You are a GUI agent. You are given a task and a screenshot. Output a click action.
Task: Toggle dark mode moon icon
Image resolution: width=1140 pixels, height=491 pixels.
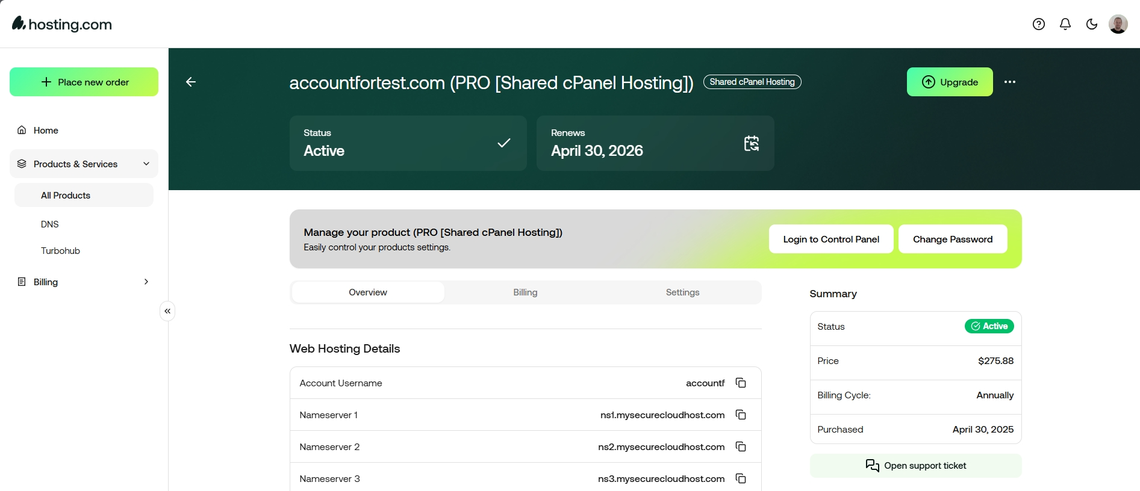(1091, 24)
